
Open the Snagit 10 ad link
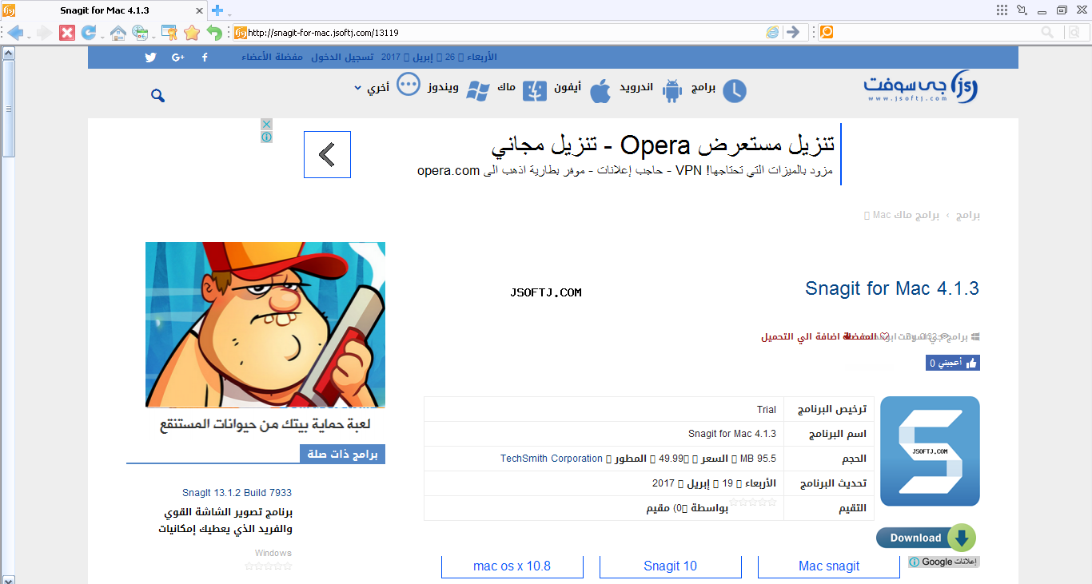670,566
